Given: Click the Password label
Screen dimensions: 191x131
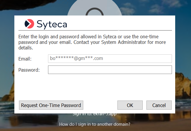Looking at the screenshot, I should [29, 70].
